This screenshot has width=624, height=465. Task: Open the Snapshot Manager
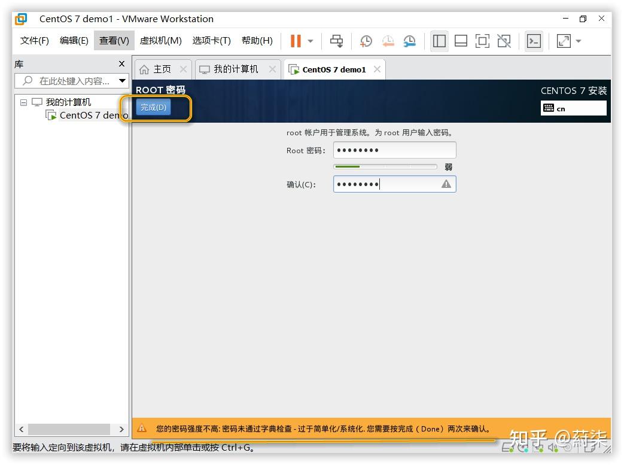410,41
